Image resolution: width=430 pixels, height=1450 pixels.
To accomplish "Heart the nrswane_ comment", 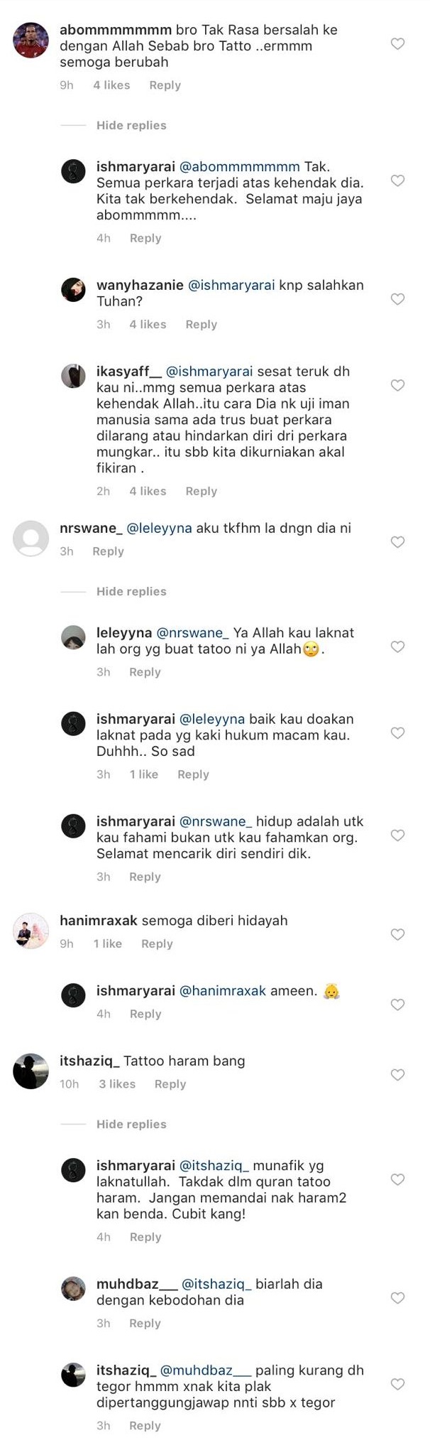I will [x=398, y=542].
